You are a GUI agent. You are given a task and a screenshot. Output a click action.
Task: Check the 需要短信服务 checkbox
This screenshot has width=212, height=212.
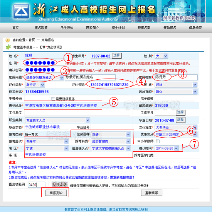click(x=54, y=99)
